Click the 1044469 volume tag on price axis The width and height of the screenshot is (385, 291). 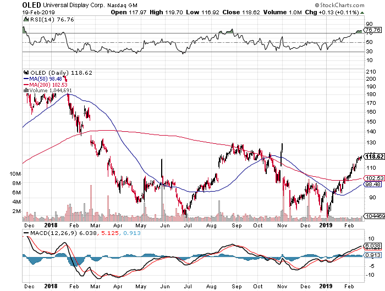[375, 216]
